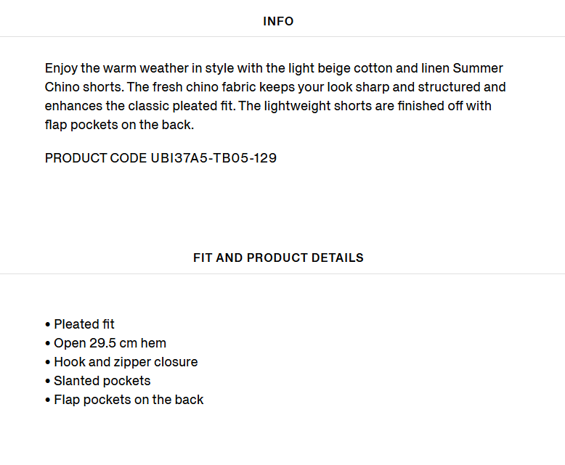This screenshot has width=565, height=465.
Task: Click the product code UBI37A5-TB05-129 text
Action: [x=214, y=158]
